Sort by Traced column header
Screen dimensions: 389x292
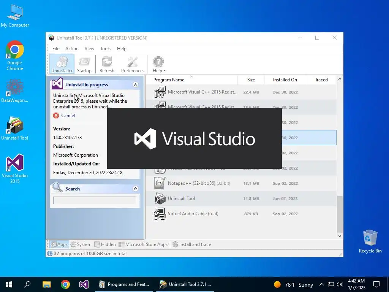coord(321,80)
